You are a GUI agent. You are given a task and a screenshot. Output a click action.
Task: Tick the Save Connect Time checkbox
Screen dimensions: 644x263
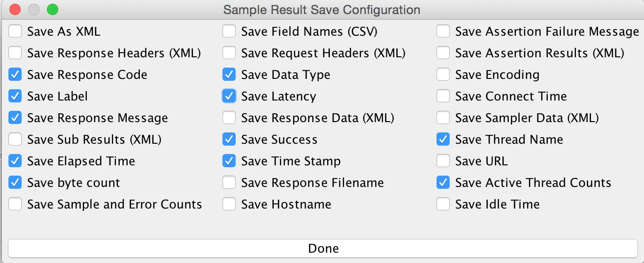(x=443, y=96)
